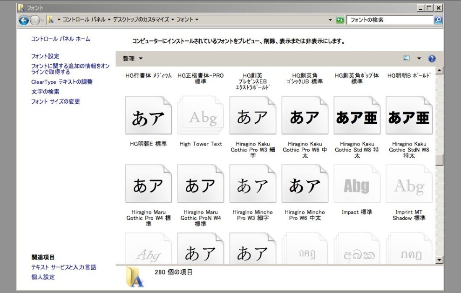Select Hiragino Maru Gothic Pro W4 font icon
This screenshot has width=461, height=293.
[149, 184]
